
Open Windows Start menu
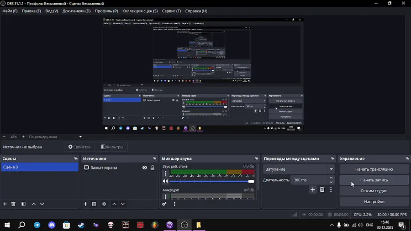coord(7,225)
